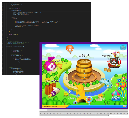Click the Korean label above the central barrel
Screen dimensions: 129x118
(84, 55)
